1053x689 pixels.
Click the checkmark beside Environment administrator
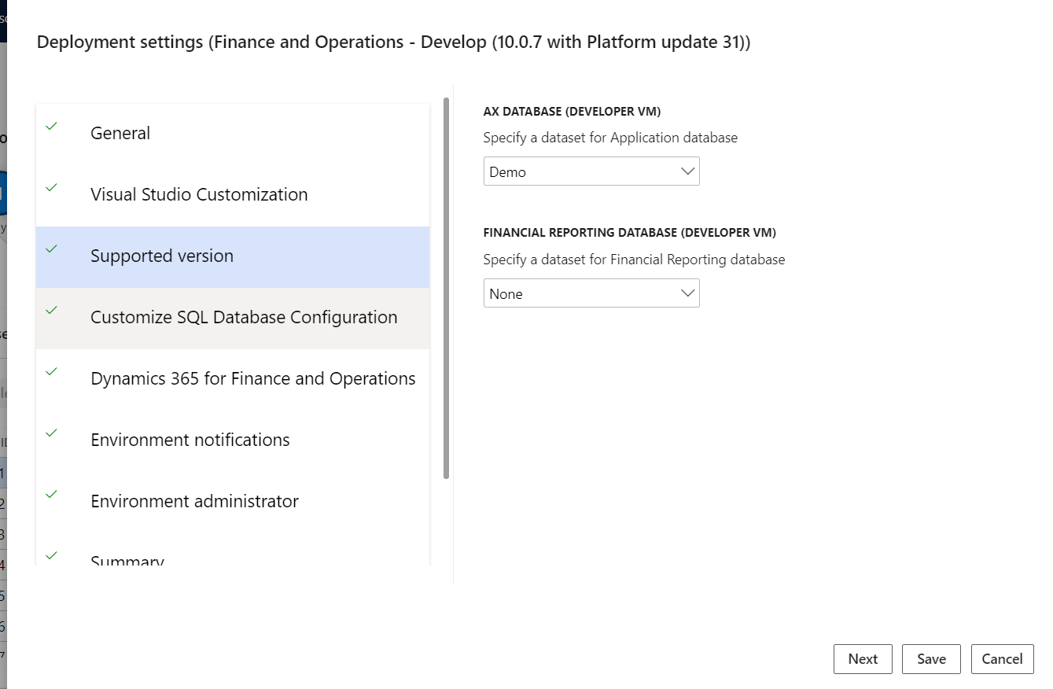click(x=52, y=494)
